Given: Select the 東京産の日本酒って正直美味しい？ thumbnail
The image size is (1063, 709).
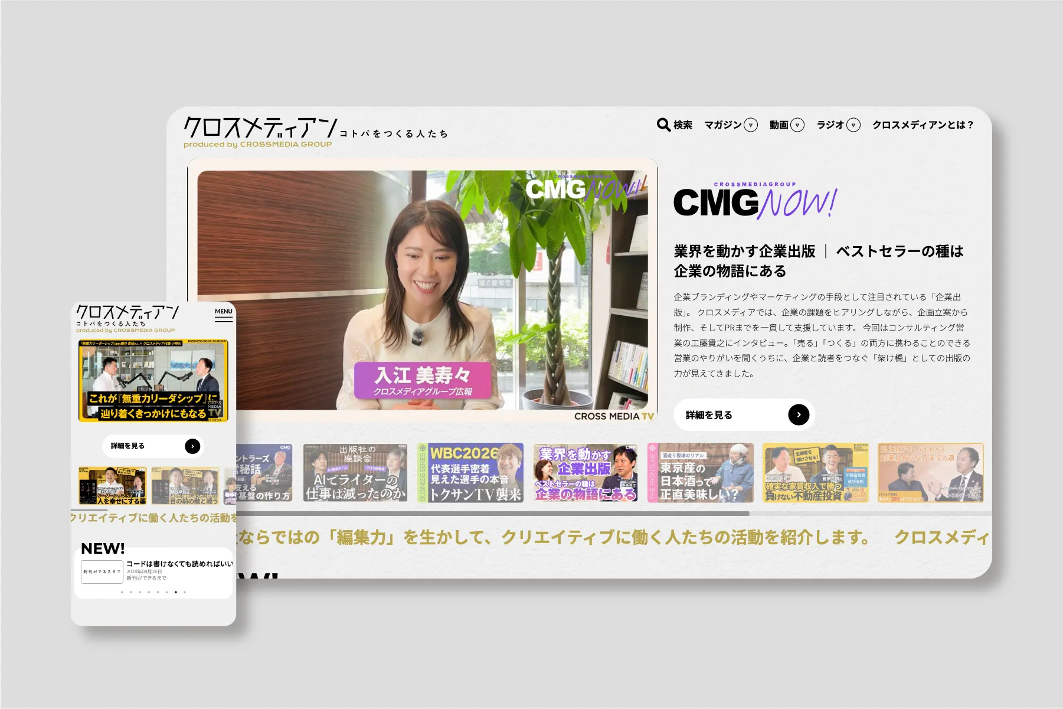Looking at the screenshot, I should 701,473.
